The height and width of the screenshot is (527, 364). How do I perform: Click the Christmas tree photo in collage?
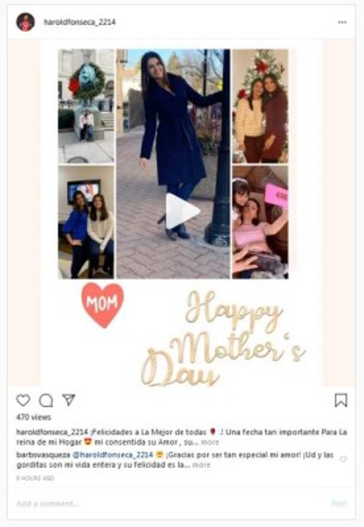tap(260, 106)
